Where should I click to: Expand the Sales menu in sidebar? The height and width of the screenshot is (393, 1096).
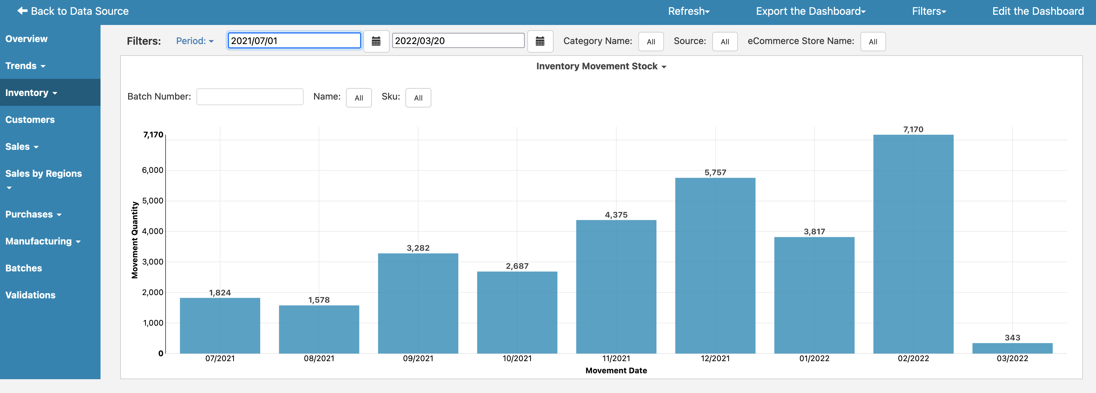pyautogui.click(x=22, y=146)
